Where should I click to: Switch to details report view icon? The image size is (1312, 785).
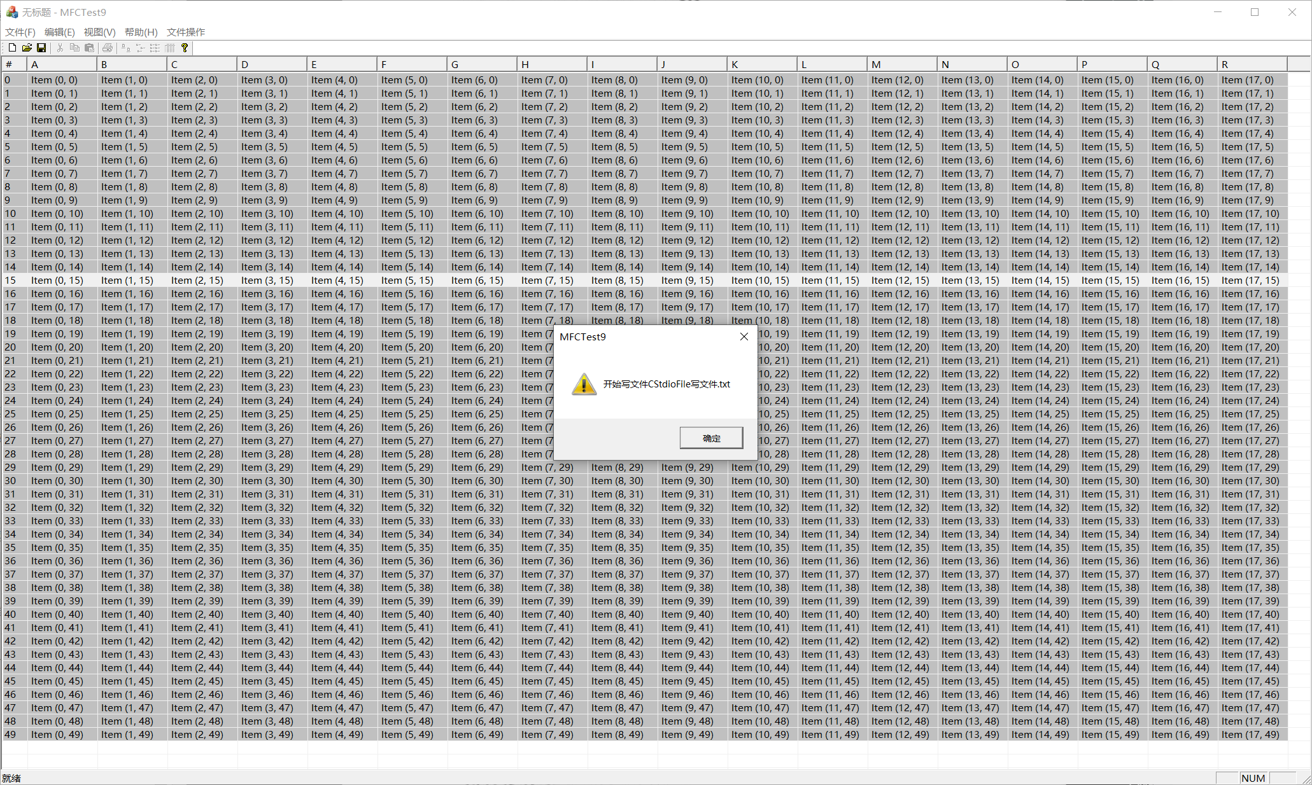coord(170,48)
